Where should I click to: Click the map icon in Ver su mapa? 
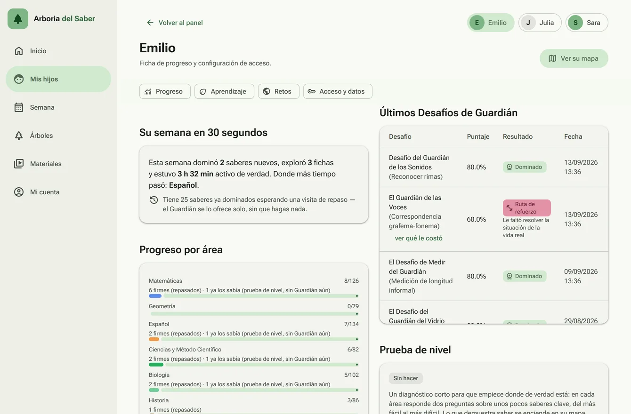pos(553,58)
